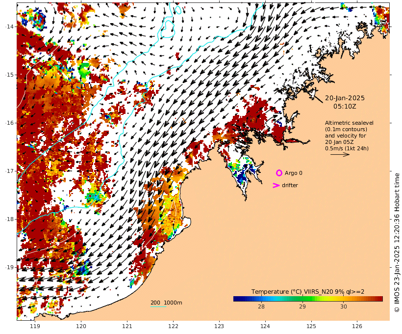Click longitude axis label 122
The height and width of the screenshot is (334, 402).
(x=174, y=326)
